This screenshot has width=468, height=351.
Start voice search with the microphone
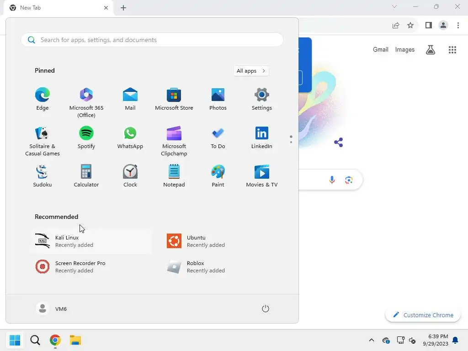[x=332, y=180]
